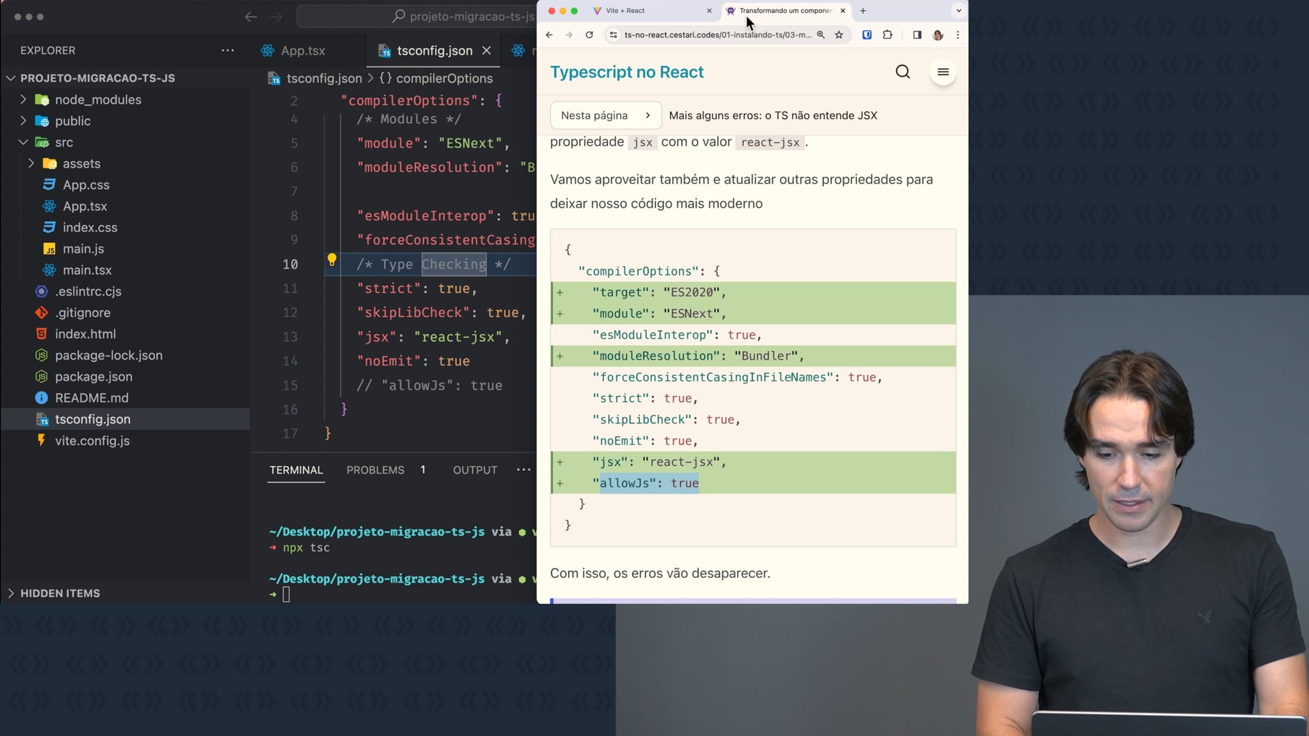
Task: Click the browser reload icon
Action: click(x=589, y=35)
